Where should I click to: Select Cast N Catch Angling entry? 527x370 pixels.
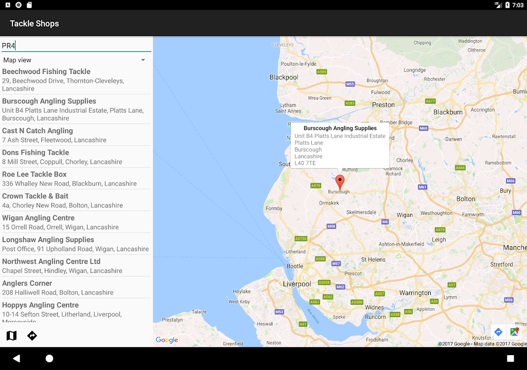pos(75,135)
